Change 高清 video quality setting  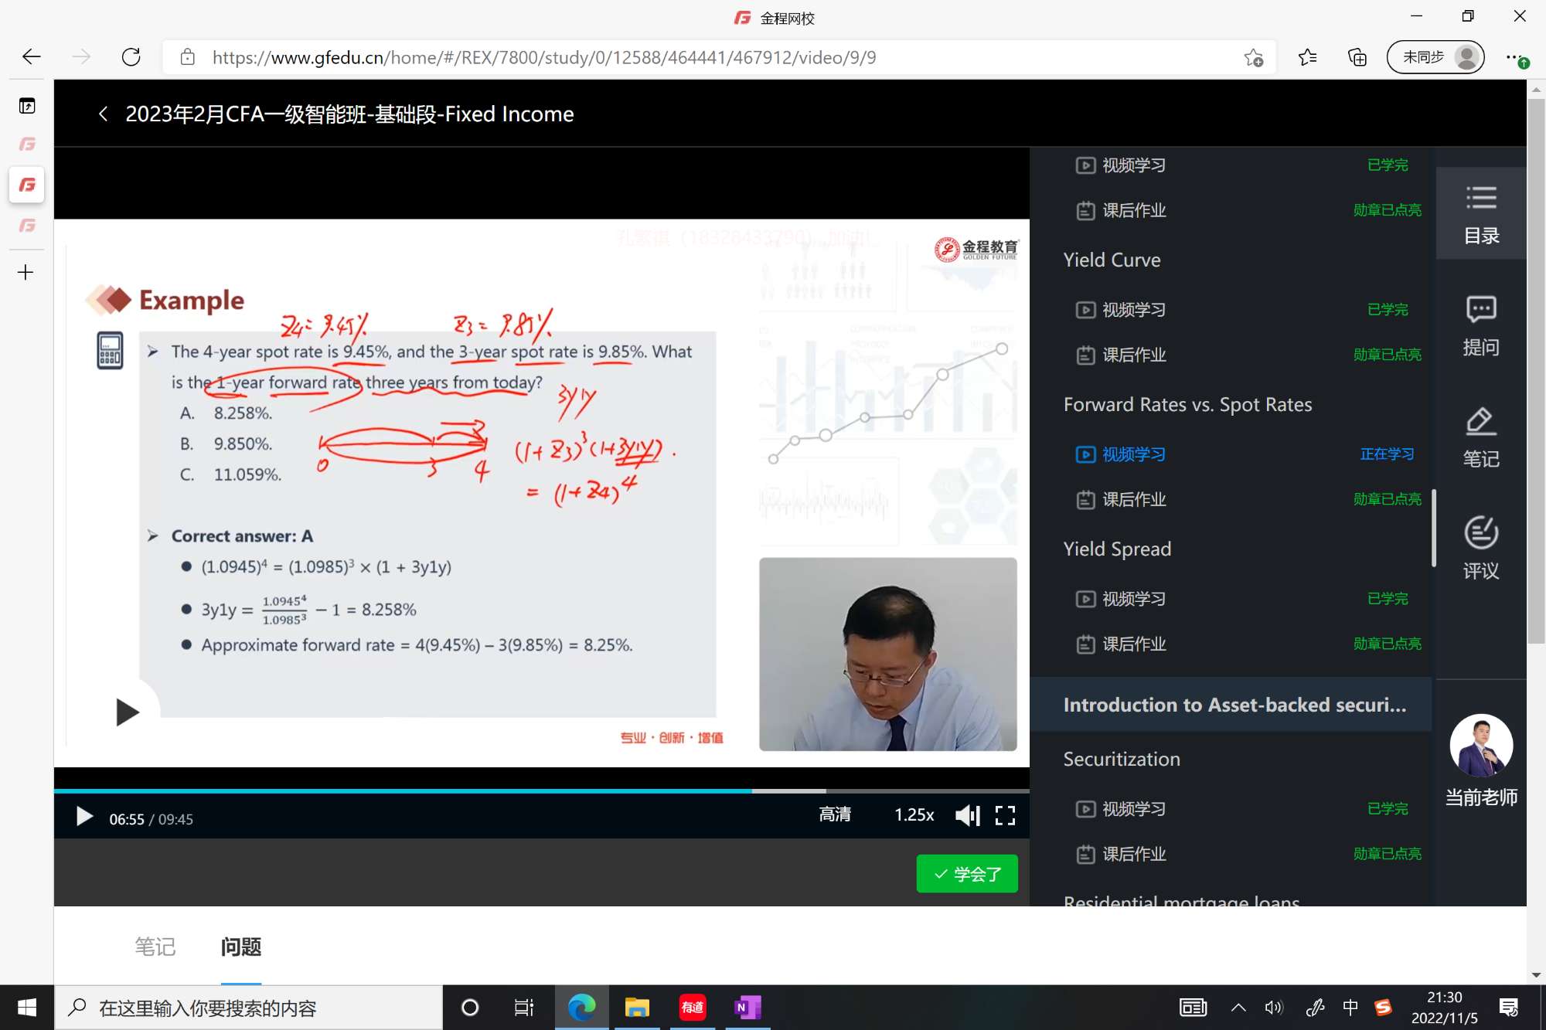pos(835,815)
